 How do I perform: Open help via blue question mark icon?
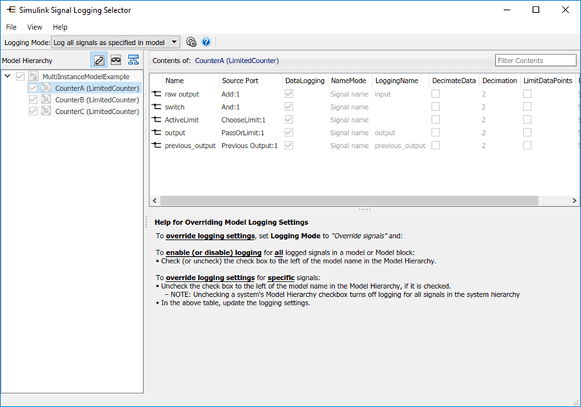click(x=206, y=42)
